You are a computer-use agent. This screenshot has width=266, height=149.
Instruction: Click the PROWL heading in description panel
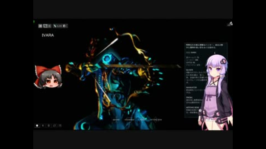[x=189, y=97]
